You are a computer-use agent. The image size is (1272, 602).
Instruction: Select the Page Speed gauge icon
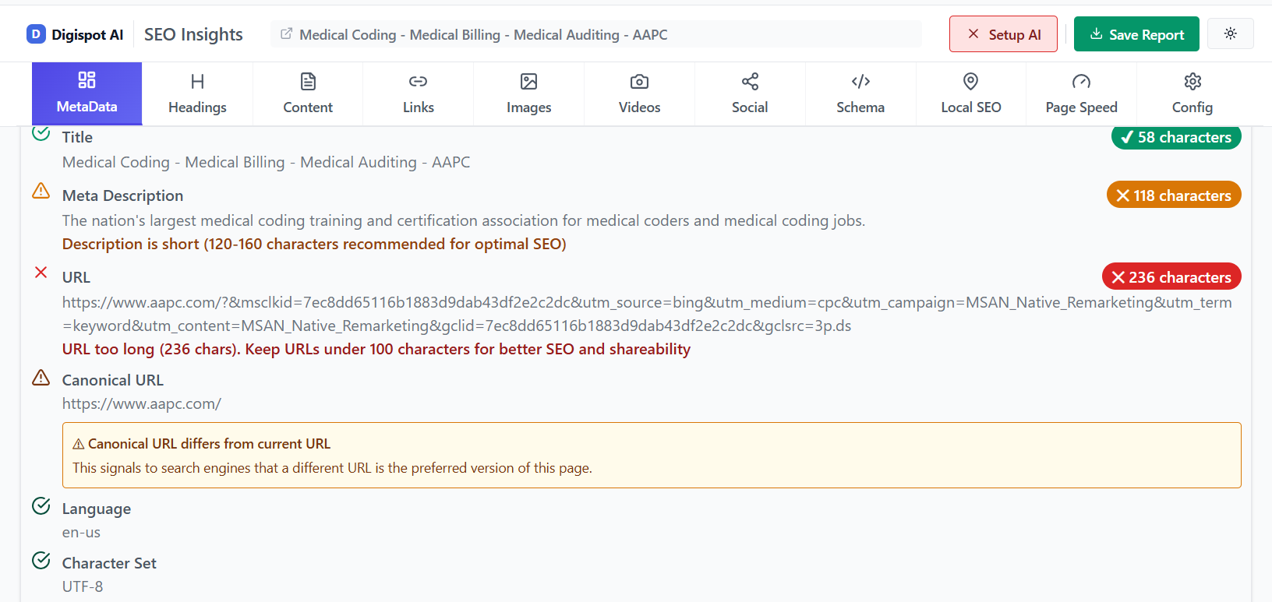[1081, 81]
